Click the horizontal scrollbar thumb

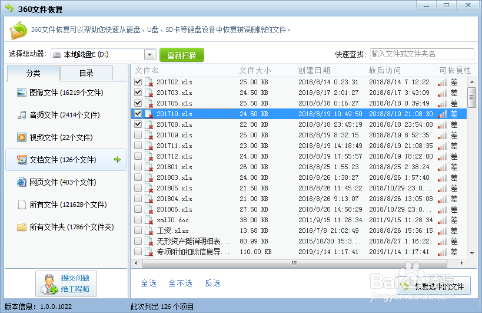pos(294,263)
